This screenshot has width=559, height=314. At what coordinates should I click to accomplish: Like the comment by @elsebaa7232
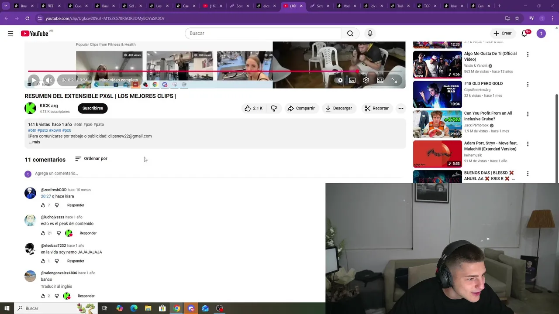[x=43, y=261]
